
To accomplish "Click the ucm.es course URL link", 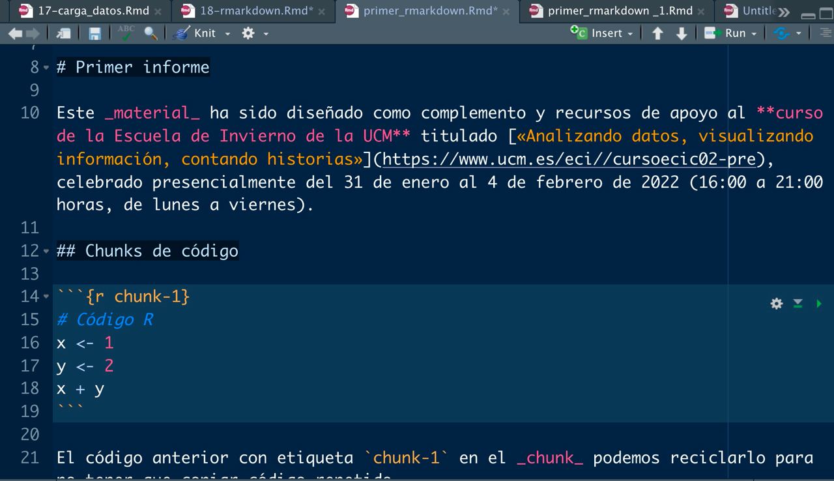I will point(569,159).
